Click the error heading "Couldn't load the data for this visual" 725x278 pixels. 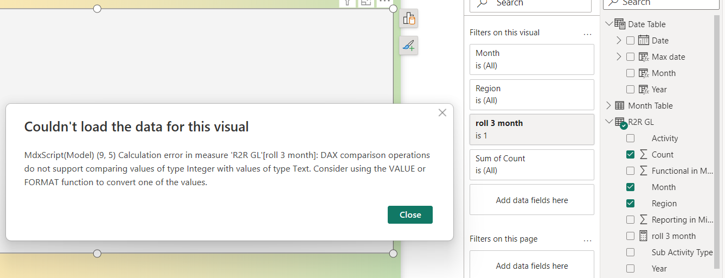137,127
